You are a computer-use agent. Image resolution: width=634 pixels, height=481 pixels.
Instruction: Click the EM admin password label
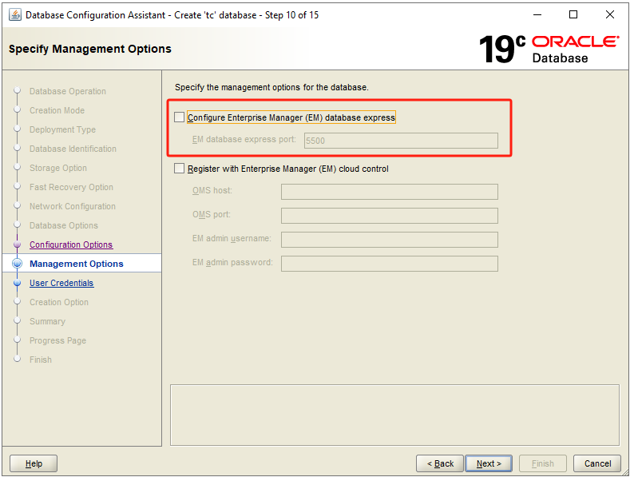click(232, 263)
